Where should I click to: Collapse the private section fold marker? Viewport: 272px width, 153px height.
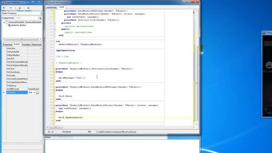click(x=55, y=23)
